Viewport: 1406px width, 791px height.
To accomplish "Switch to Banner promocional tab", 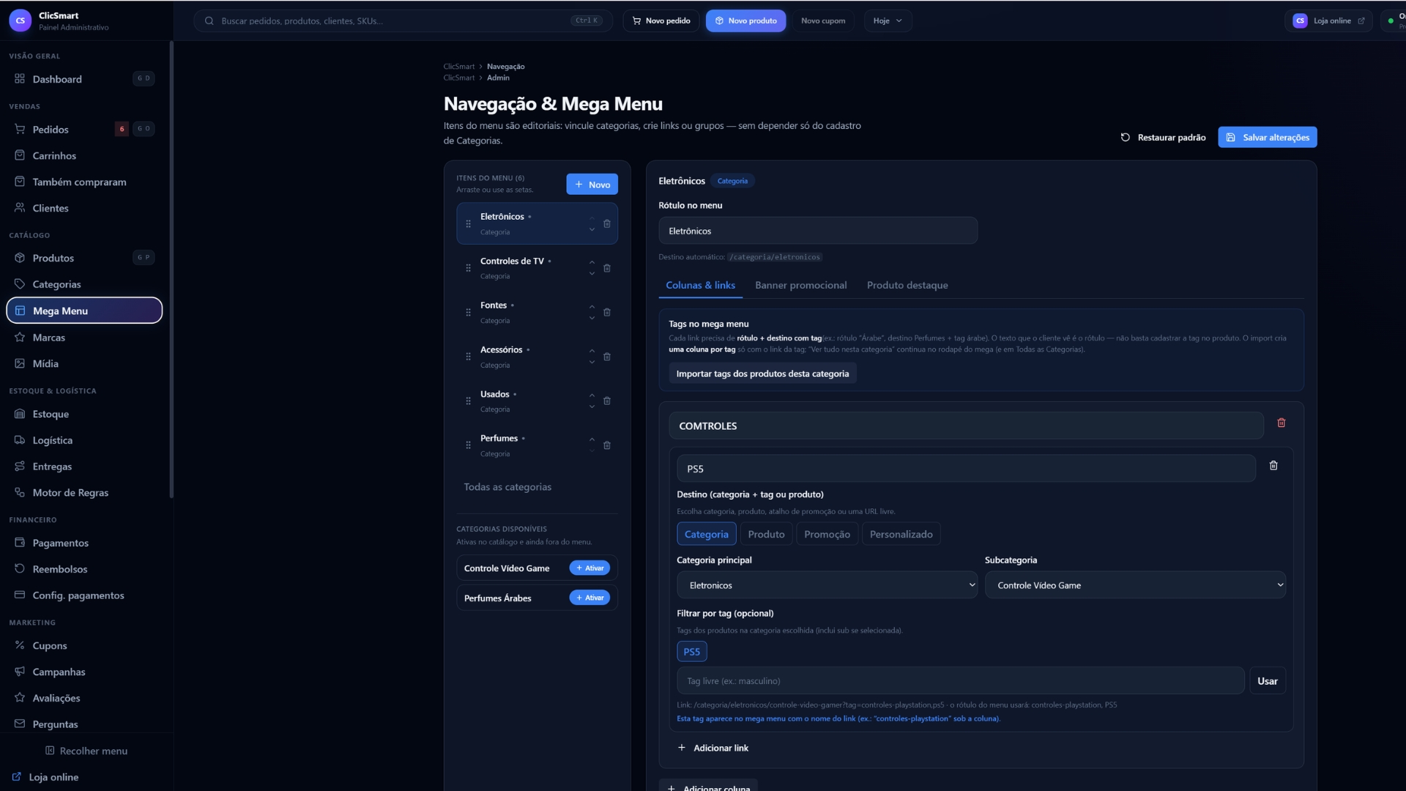I will click(800, 285).
